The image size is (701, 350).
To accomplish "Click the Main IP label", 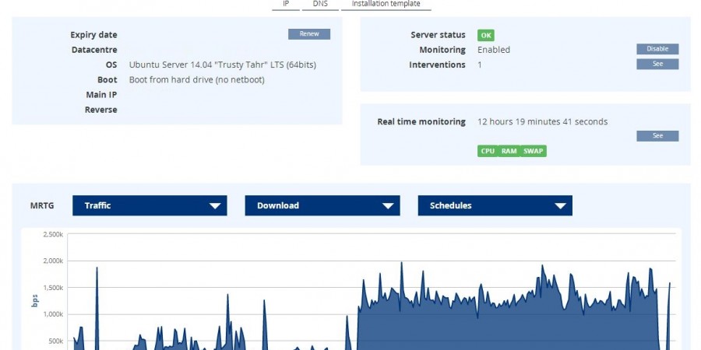I will (101, 95).
